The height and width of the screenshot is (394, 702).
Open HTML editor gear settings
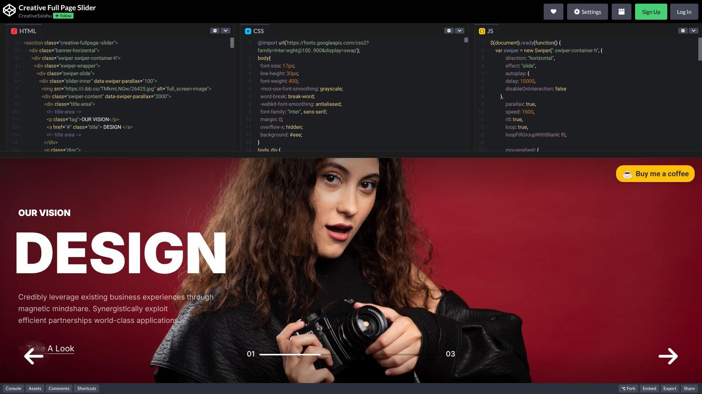click(x=215, y=31)
